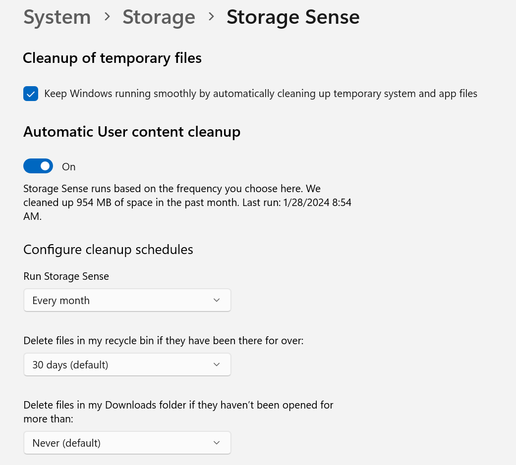
Task: Click the arrow icon on Run Storage Sense dropdown
Action: (x=216, y=301)
